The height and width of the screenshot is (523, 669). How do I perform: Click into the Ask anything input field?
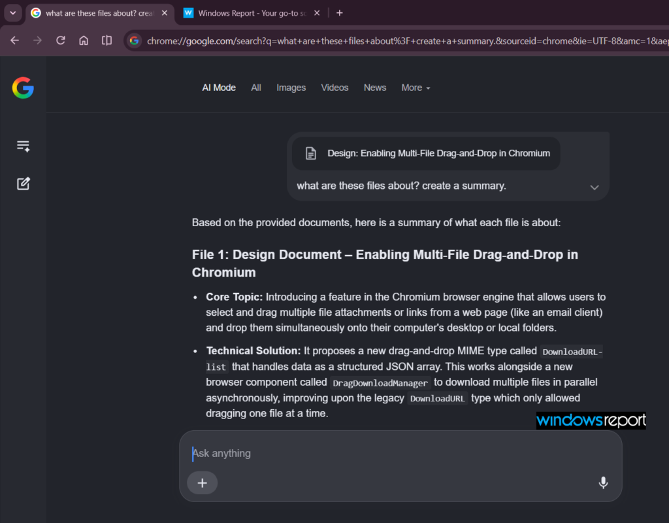click(x=400, y=454)
